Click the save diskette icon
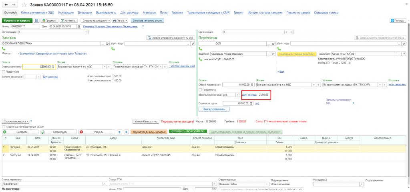The height and width of the screenshot is (192, 410). tap(36, 21)
